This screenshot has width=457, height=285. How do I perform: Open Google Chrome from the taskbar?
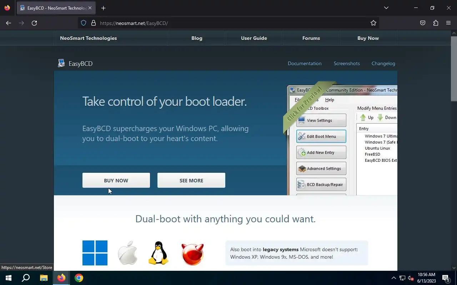tap(79, 278)
